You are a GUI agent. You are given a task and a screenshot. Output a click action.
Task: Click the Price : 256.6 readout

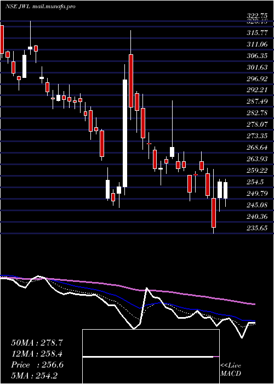pos(37,365)
